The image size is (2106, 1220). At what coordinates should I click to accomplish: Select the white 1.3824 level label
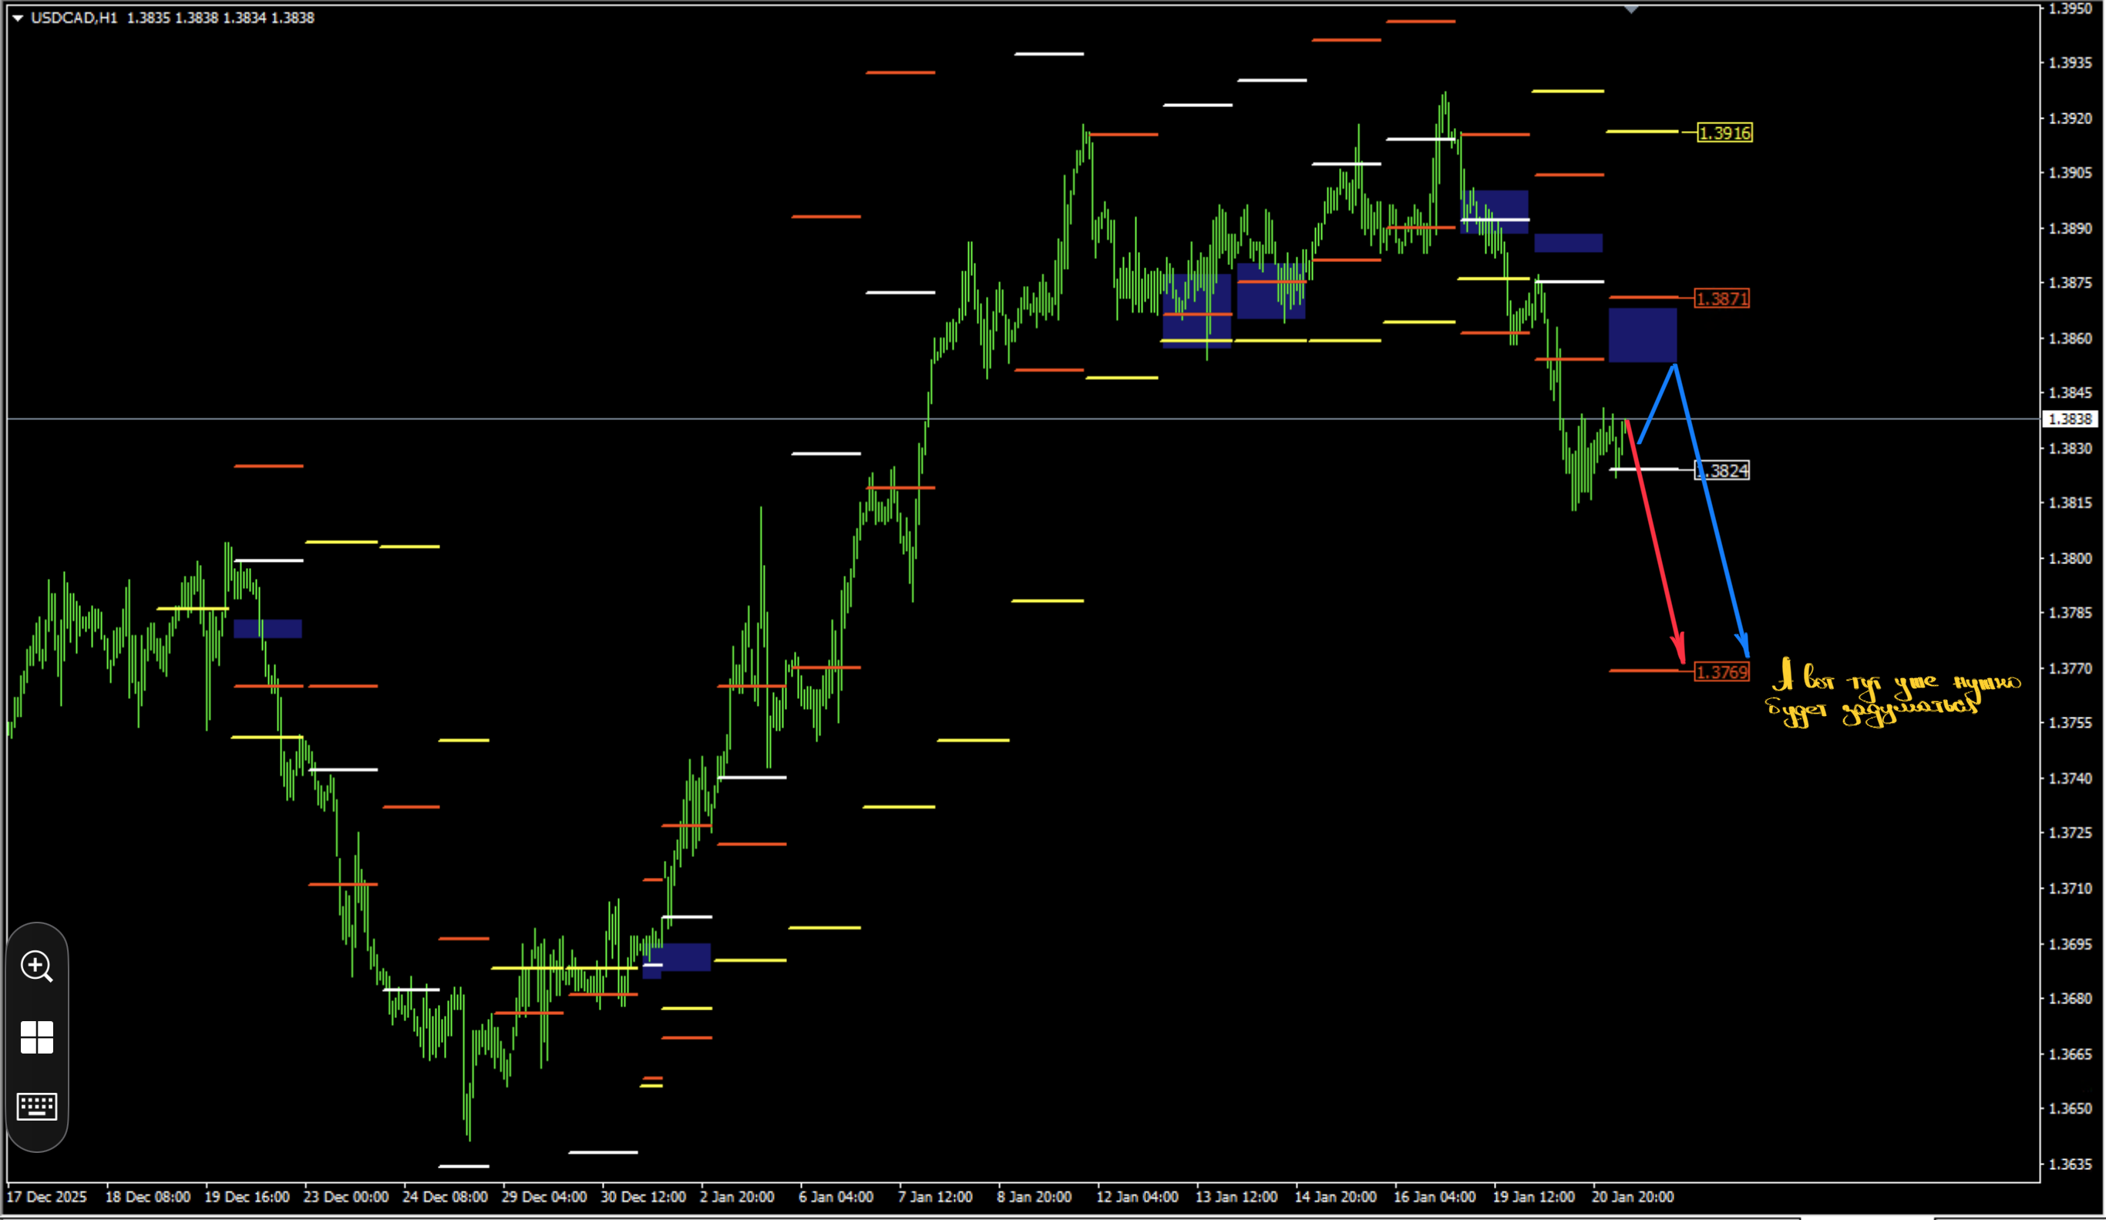tap(1721, 470)
